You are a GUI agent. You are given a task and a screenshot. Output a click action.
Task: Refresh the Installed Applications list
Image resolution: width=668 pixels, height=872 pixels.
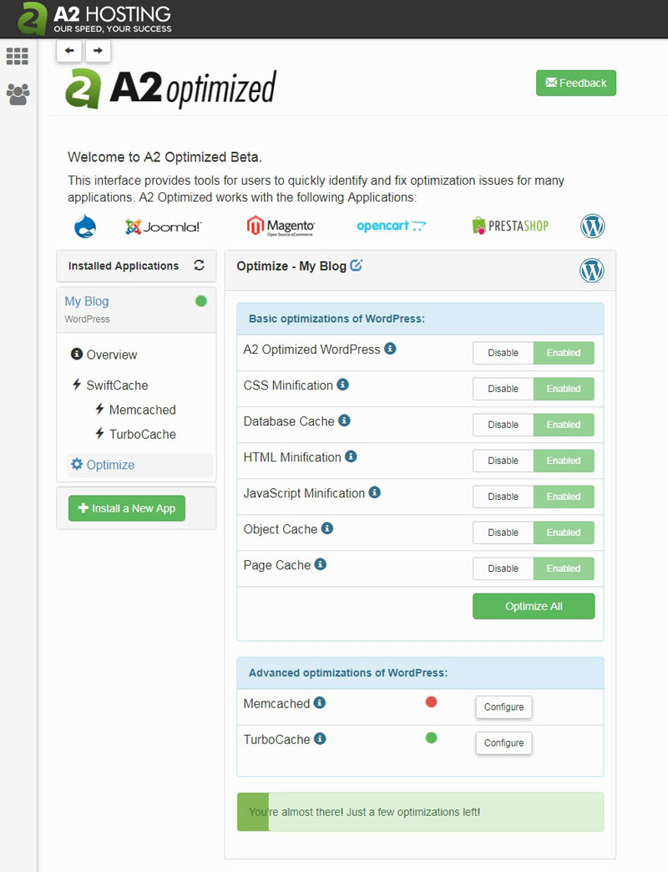199,265
